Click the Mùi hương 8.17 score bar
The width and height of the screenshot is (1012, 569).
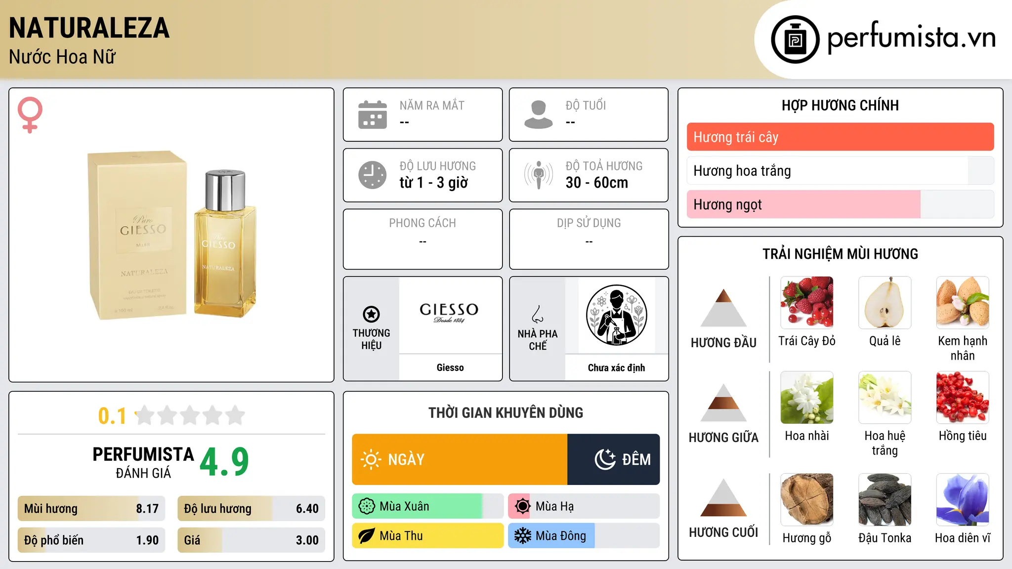point(91,508)
